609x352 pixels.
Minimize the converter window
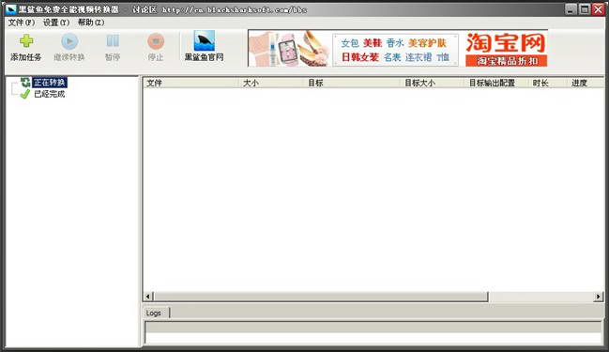571,9
